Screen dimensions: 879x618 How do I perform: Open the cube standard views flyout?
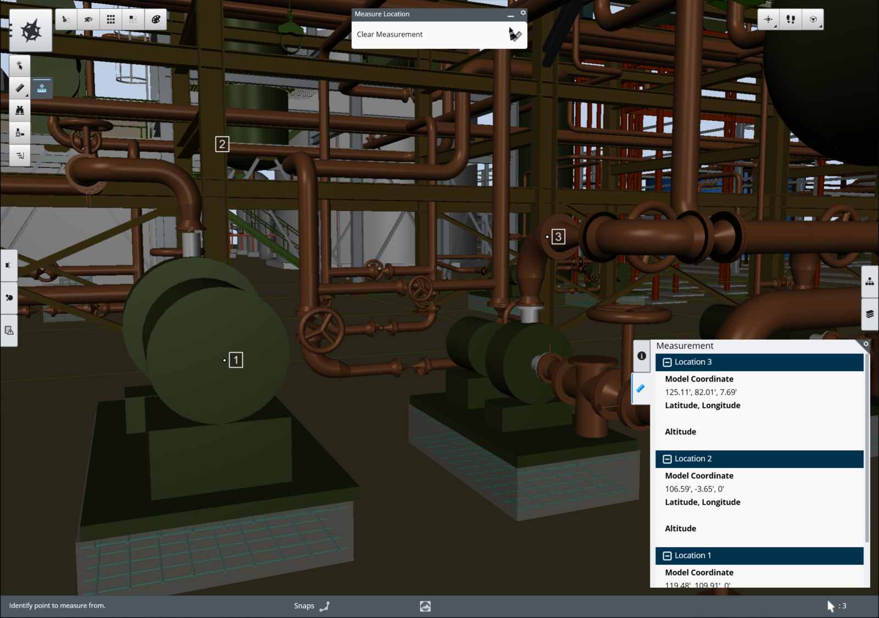click(813, 19)
